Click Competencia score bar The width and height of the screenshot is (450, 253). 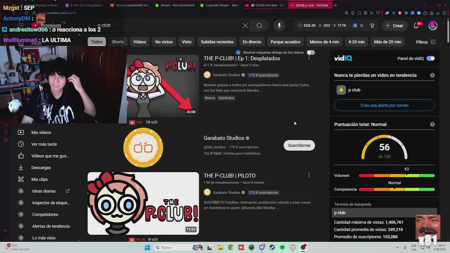point(397,189)
